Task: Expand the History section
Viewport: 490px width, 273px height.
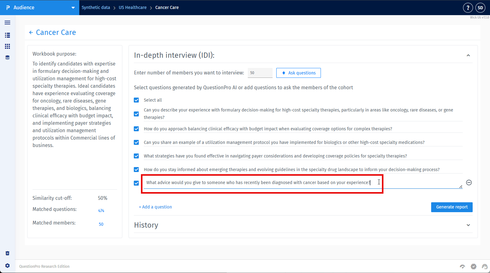Action: point(468,225)
